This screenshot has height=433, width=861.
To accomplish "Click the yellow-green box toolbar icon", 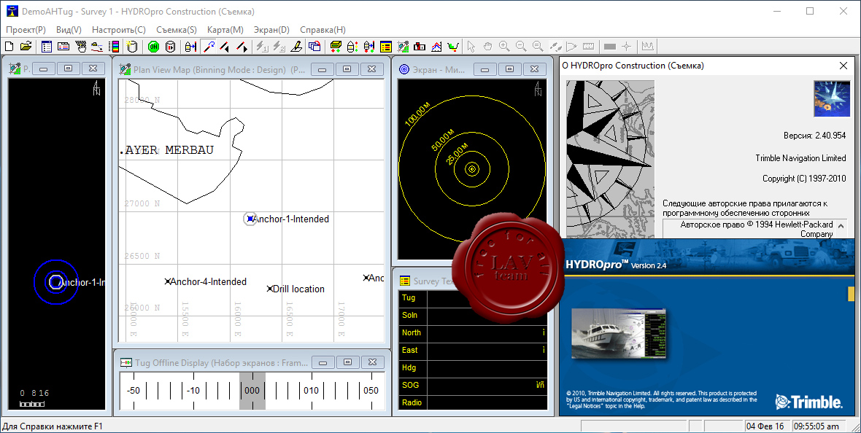I will (336, 47).
